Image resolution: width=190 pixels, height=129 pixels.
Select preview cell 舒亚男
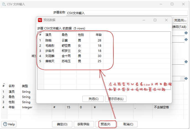pyautogui.click(x=66, y=46)
